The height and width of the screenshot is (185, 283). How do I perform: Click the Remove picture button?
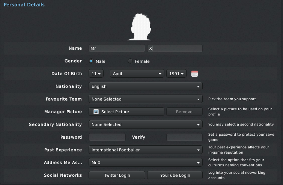184,112
